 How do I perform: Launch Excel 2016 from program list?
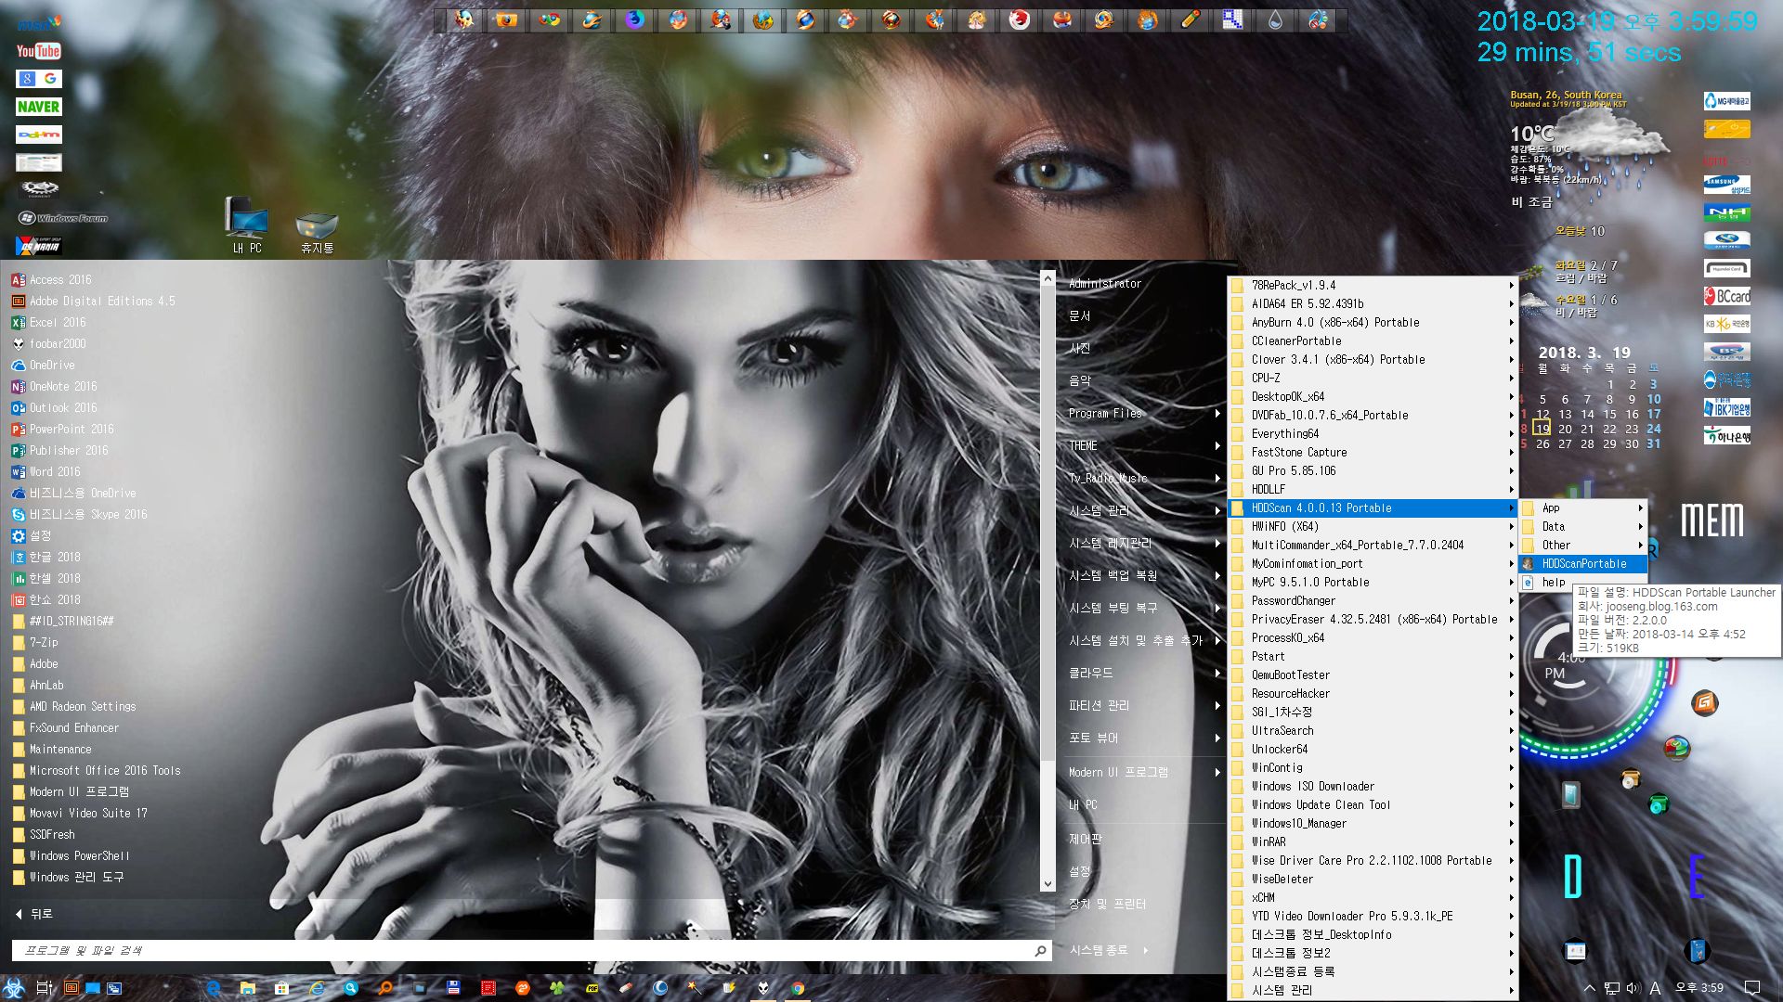coord(48,322)
